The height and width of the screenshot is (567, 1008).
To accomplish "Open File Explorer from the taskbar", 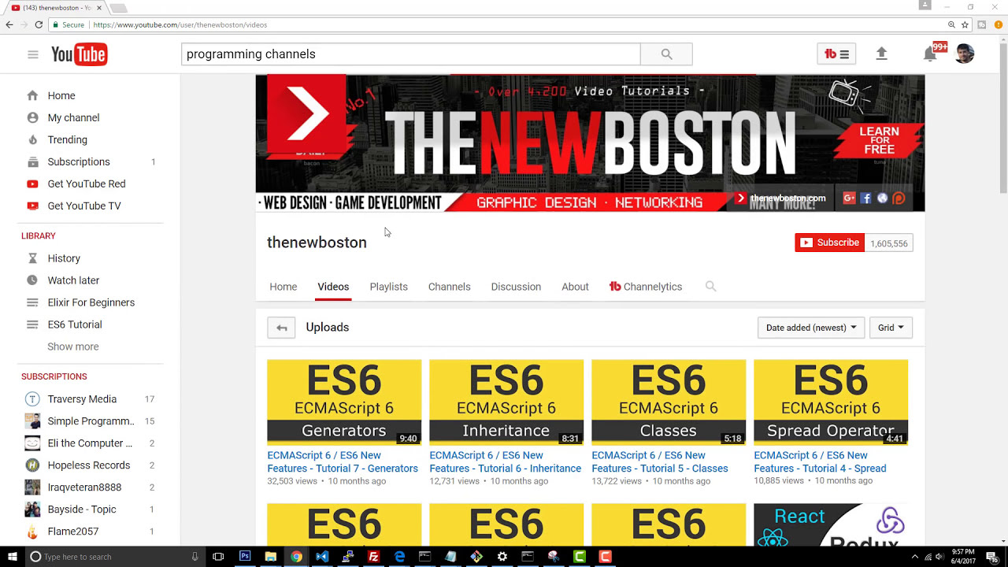I will 270,557.
